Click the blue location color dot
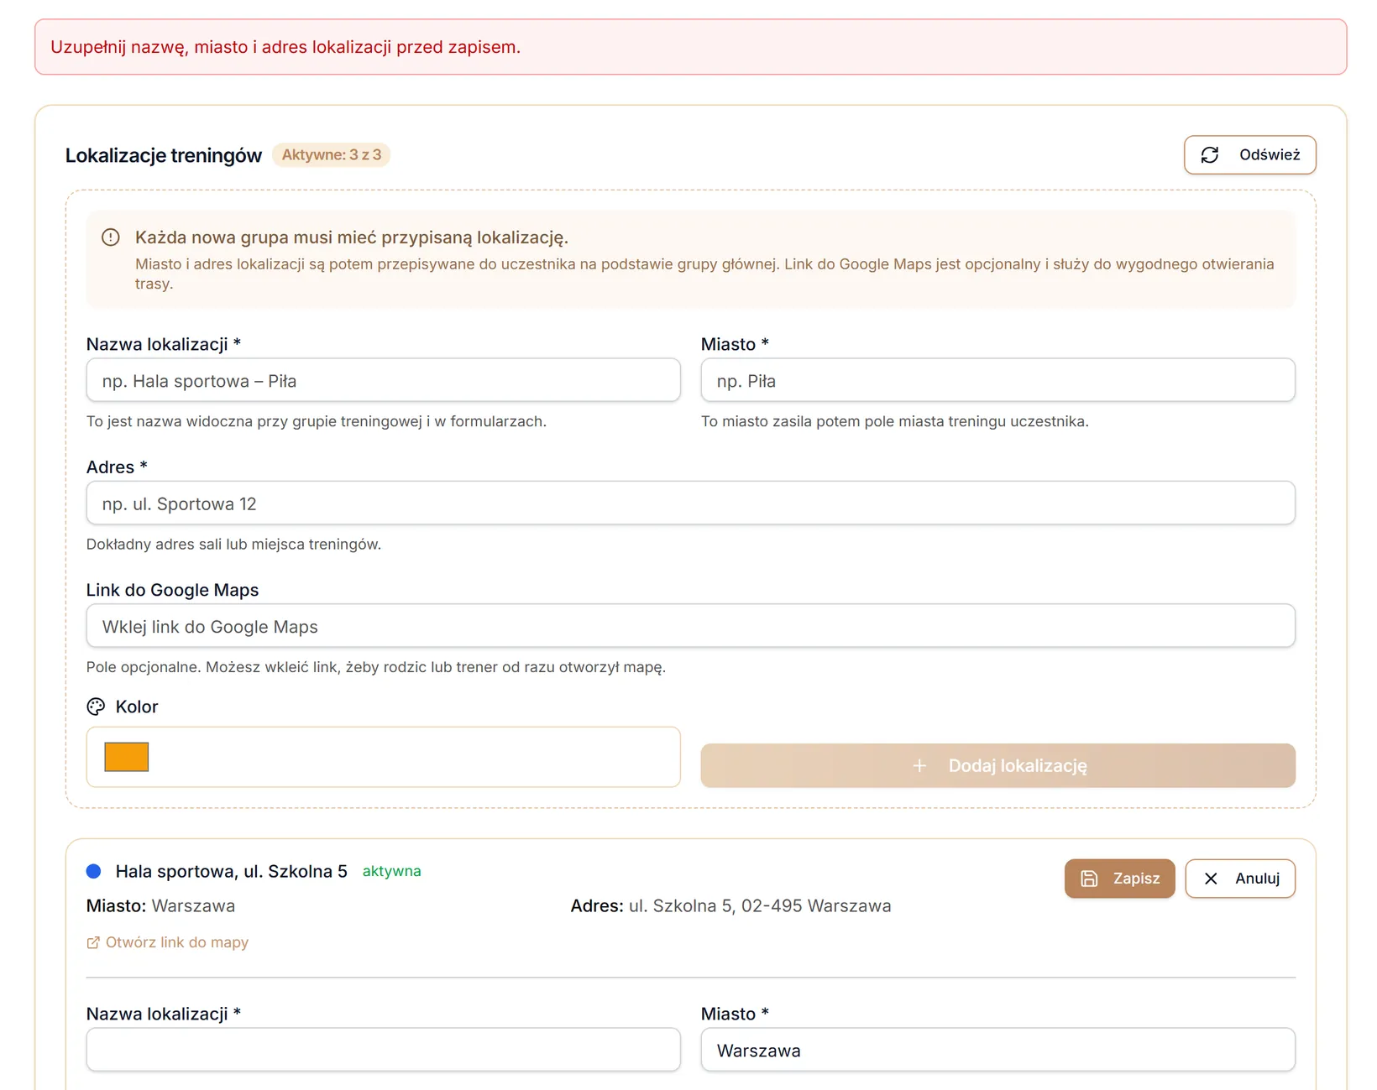Viewport: 1377px width, 1090px height. (x=94, y=872)
